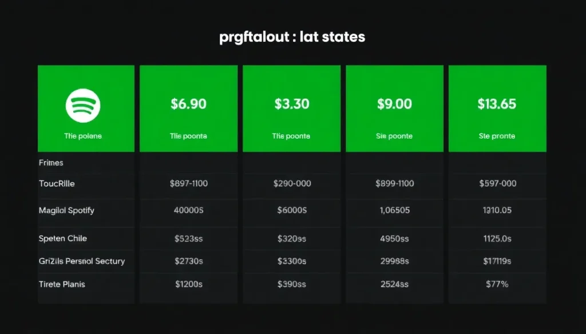The image size is (586, 334).
Task: Choose the $13.65 plan card
Action: (x=497, y=108)
